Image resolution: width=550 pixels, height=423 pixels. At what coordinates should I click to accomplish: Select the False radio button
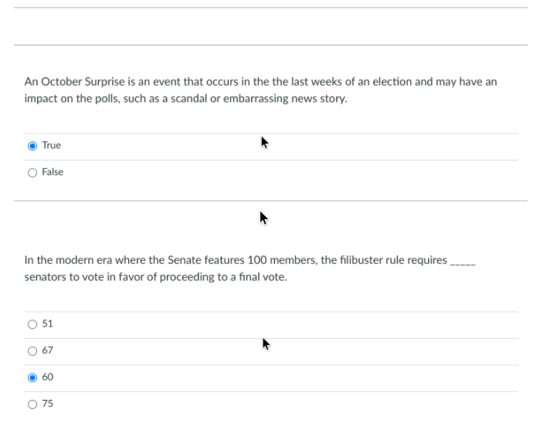pos(32,172)
